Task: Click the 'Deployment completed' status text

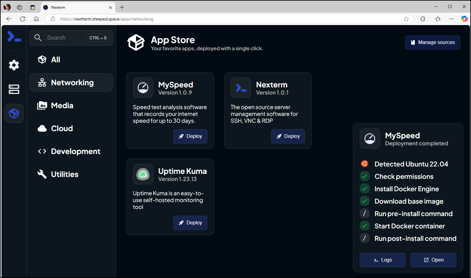Action: [x=416, y=143]
